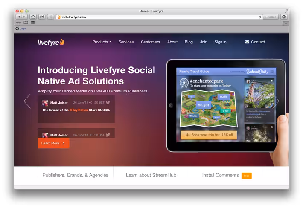This screenshot has width=303, height=208.
Task: Go back with Safari's back arrow
Action: (x=19, y=17)
